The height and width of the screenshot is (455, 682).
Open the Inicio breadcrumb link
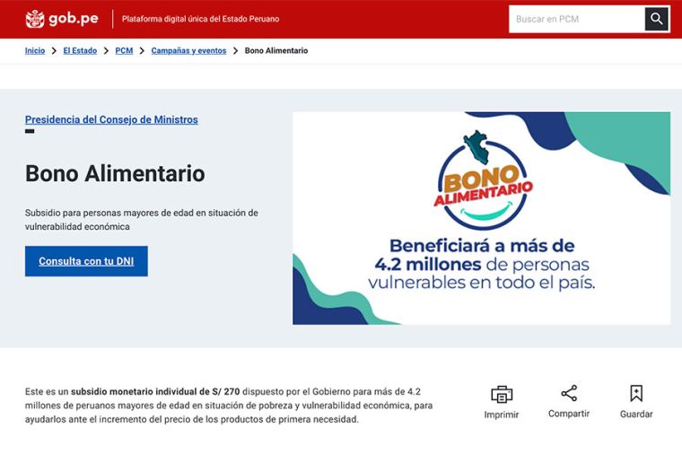click(35, 51)
